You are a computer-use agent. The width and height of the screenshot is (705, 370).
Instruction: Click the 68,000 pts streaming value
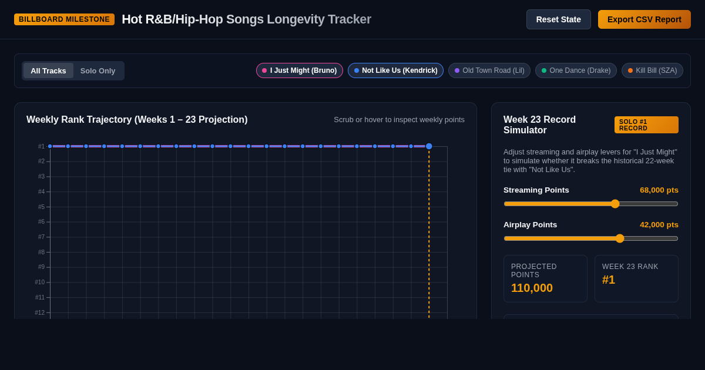(x=659, y=190)
